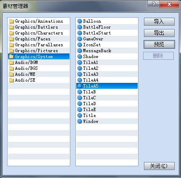Click the blue dot icon beside Window
181x178 pixels.
pos(80,121)
